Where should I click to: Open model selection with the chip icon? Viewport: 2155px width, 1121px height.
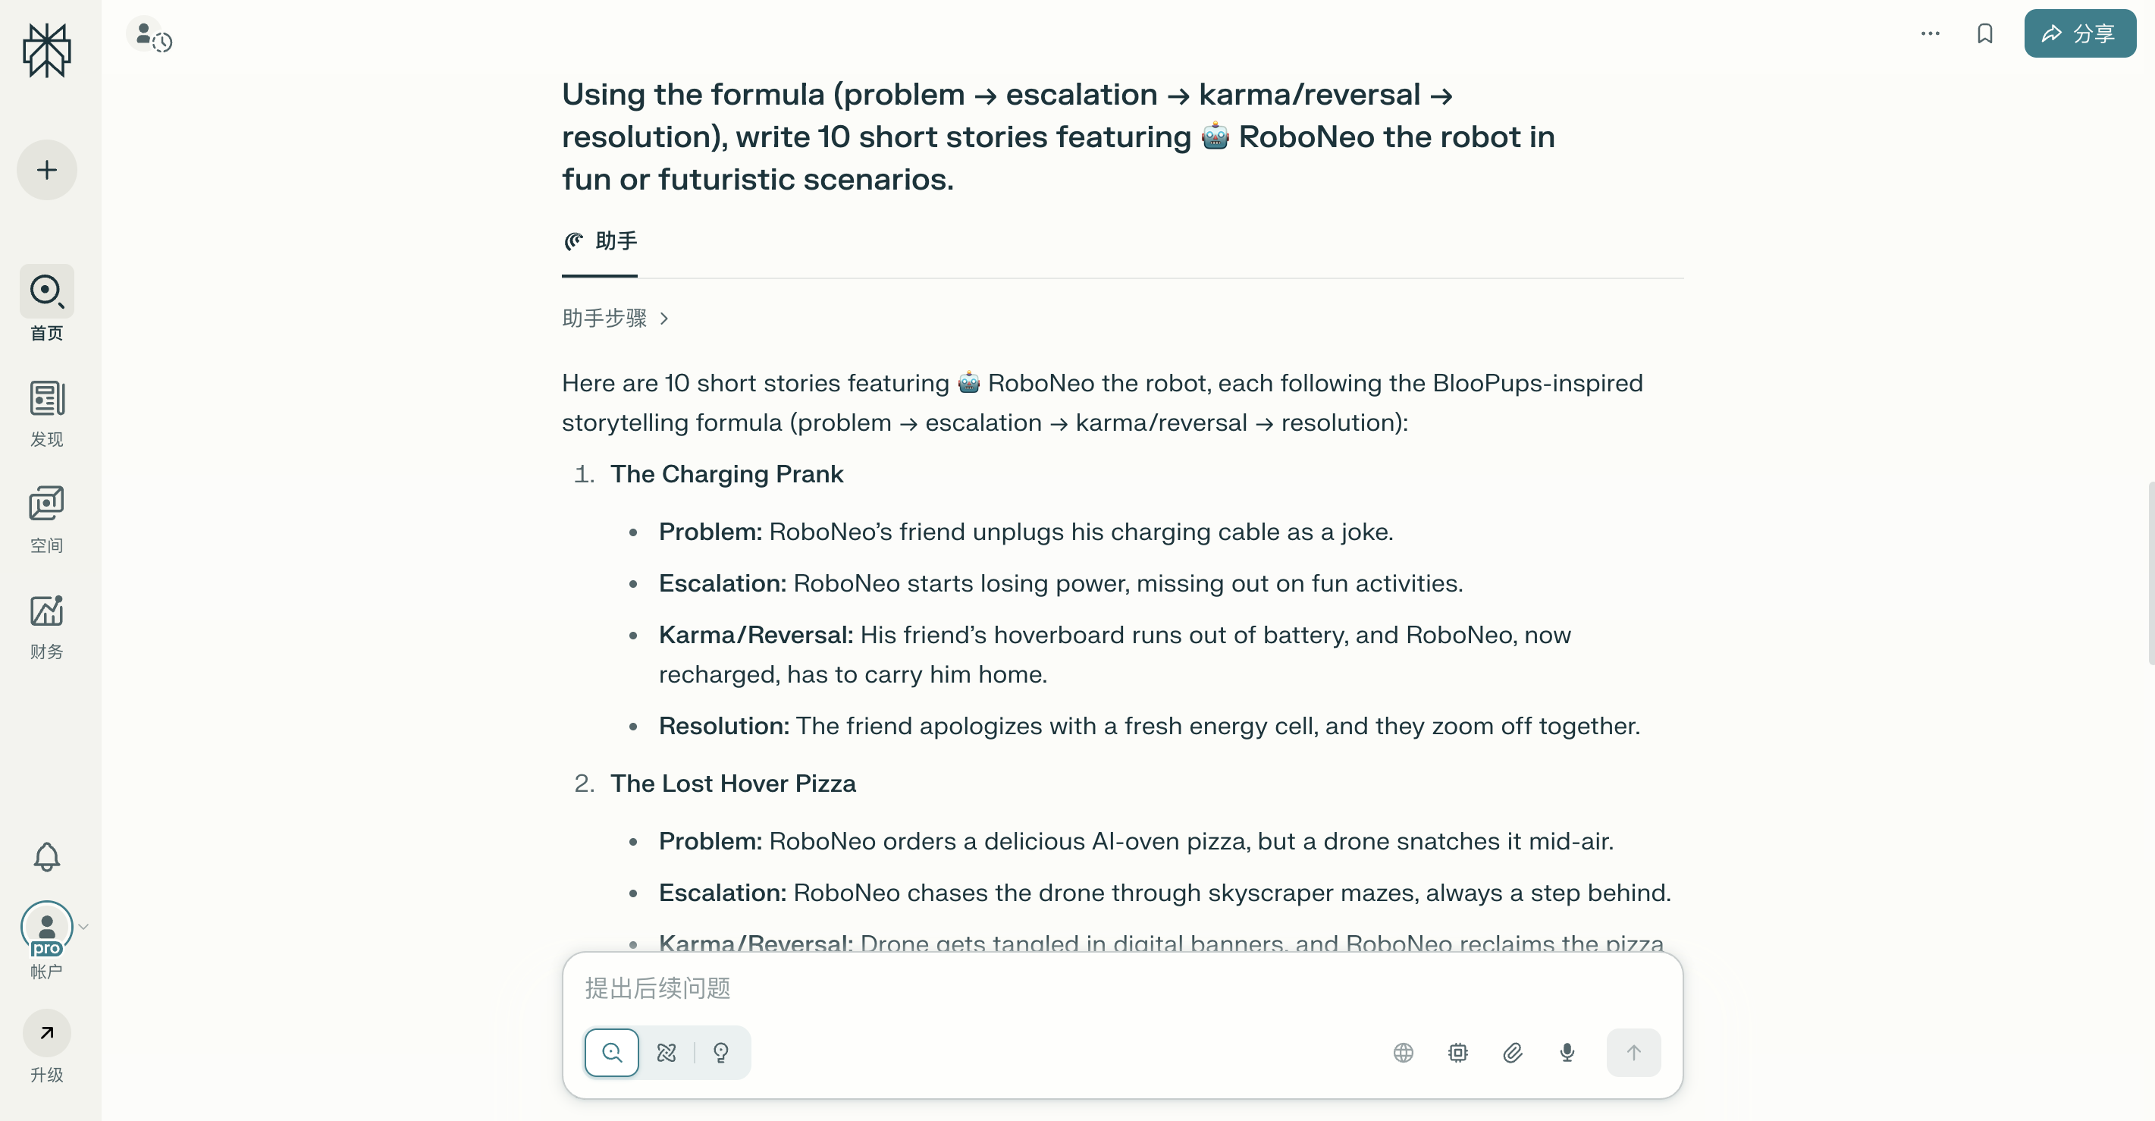click(1458, 1053)
